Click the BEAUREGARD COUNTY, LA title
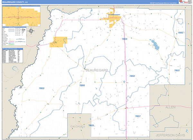This screenshot has height=140, width=193. pyautogui.click(x=15, y=2)
